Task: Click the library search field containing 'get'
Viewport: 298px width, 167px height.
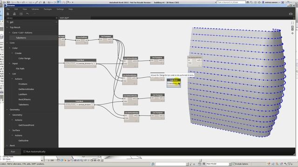Action: [32, 22]
